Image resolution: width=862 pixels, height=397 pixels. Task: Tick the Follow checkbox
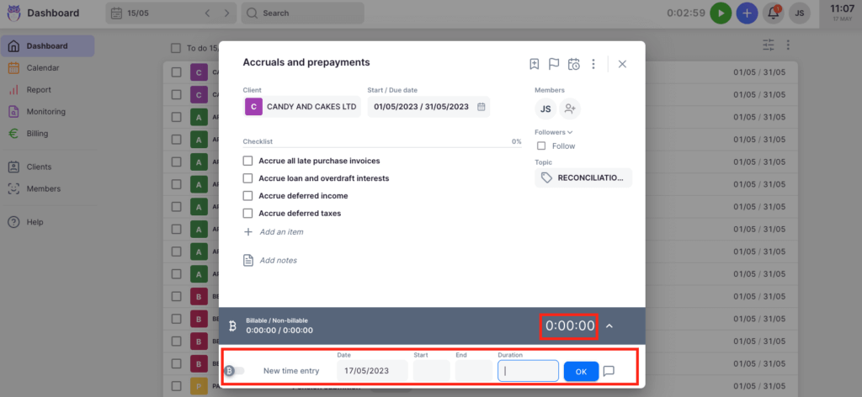(541, 146)
